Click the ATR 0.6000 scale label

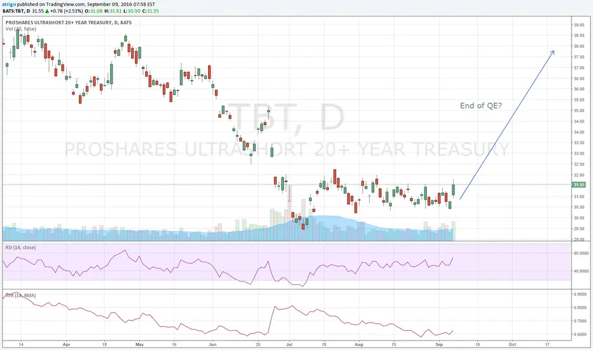point(580,335)
